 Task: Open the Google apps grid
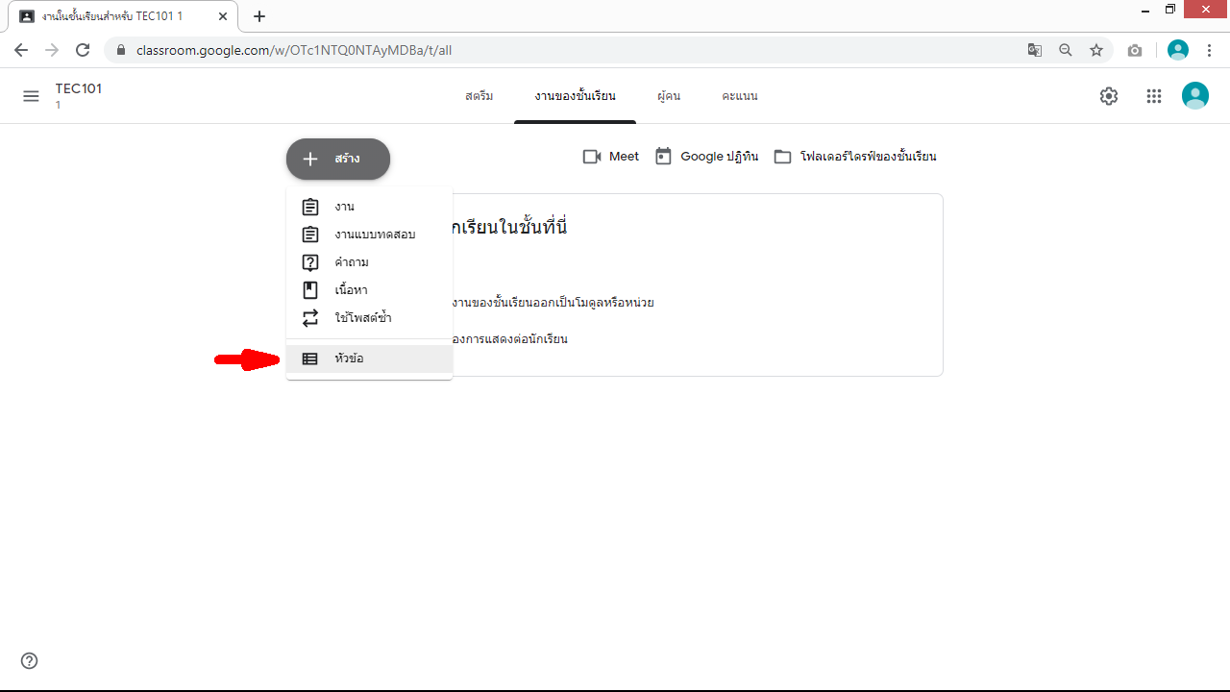[x=1154, y=96]
